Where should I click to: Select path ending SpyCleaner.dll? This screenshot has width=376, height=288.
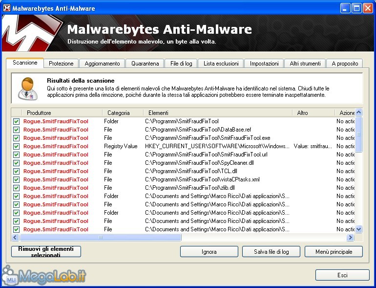click(x=199, y=163)
